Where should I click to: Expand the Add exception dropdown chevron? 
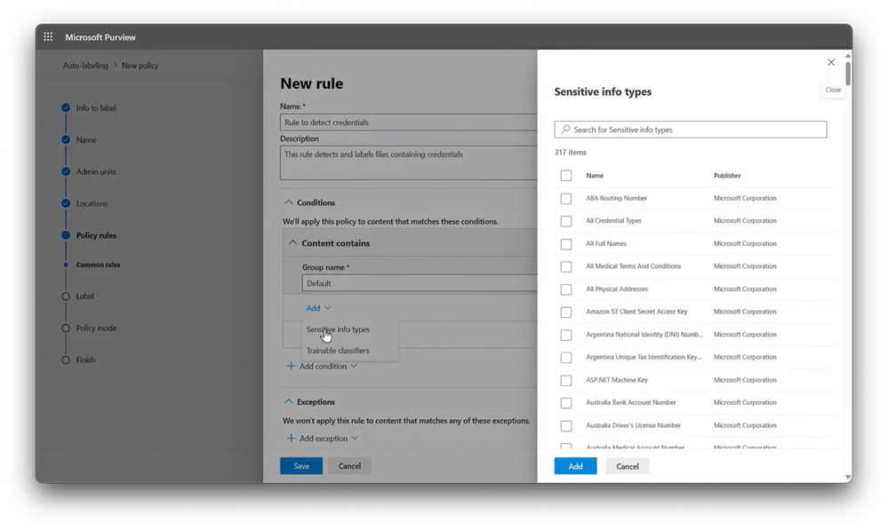(355, 439)
